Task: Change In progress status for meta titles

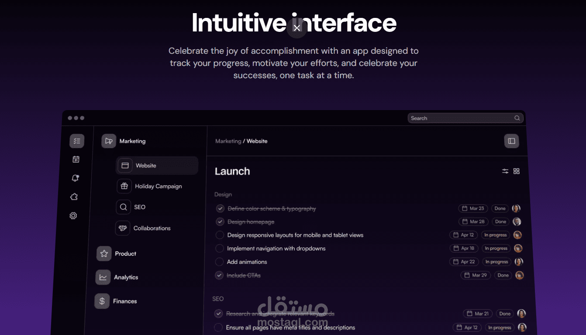Action: click(x=500, y=328)
